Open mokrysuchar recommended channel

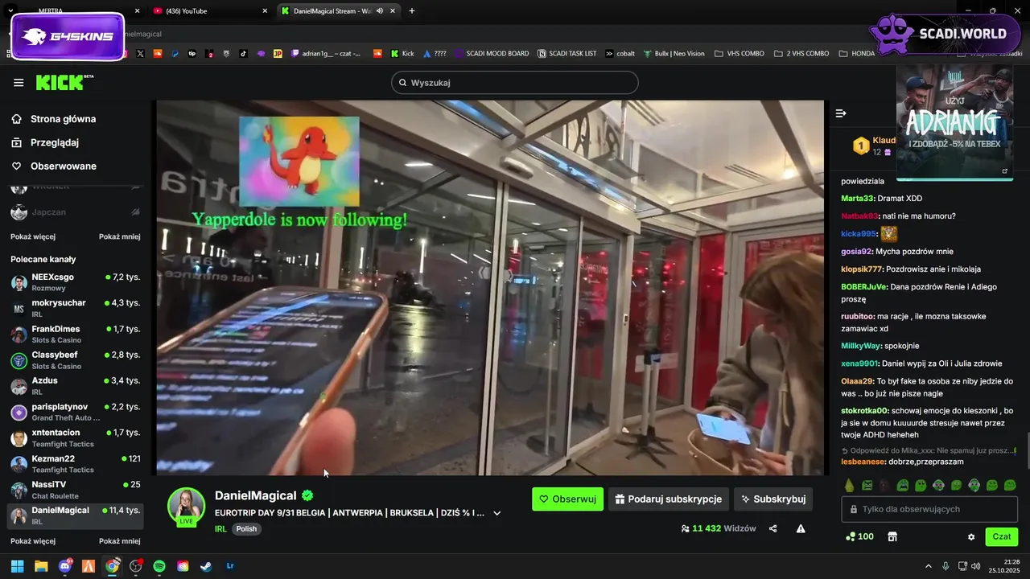(x=76, y=308)
